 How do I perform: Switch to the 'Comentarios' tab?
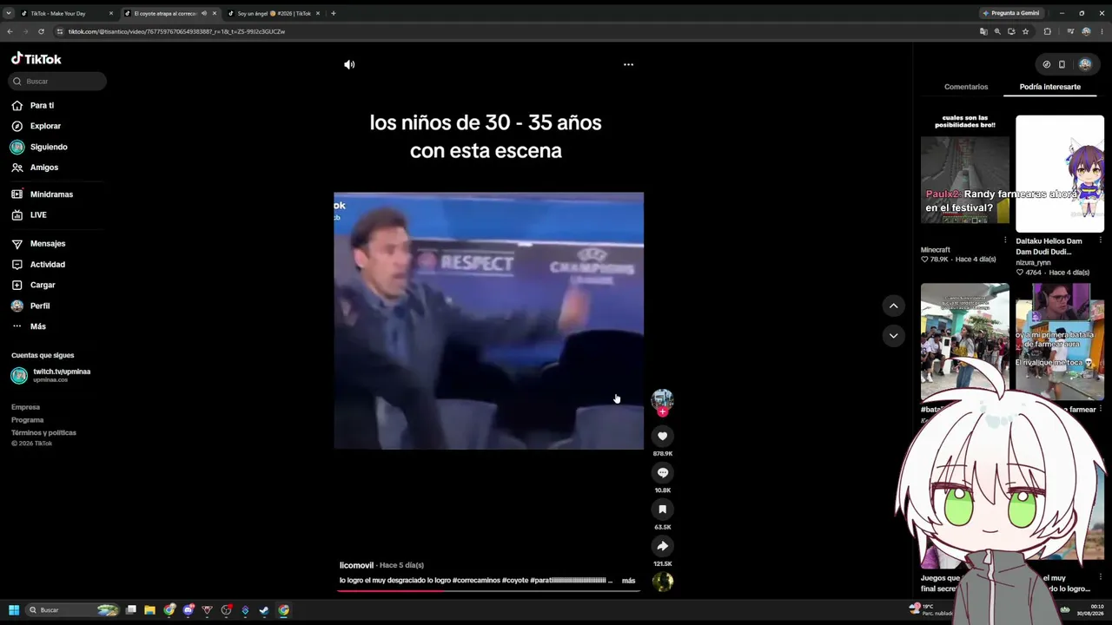click(966, 87)
